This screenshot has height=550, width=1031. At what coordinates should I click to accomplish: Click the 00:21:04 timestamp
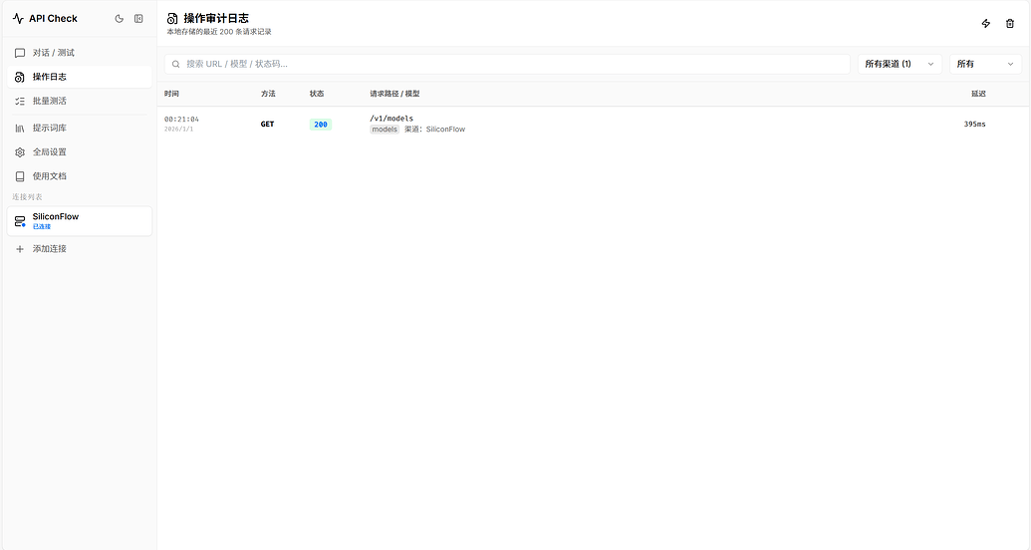[x=181, y=120]
